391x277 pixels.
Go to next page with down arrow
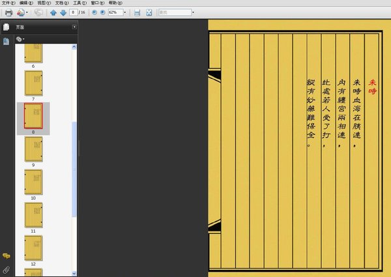pos(63,12)
